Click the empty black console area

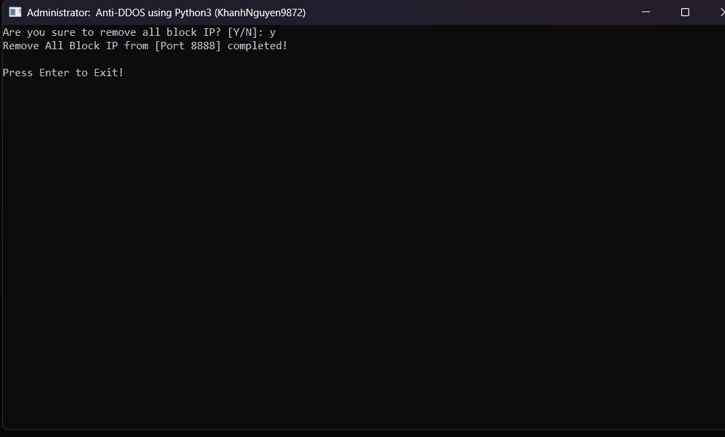[363, 254]
